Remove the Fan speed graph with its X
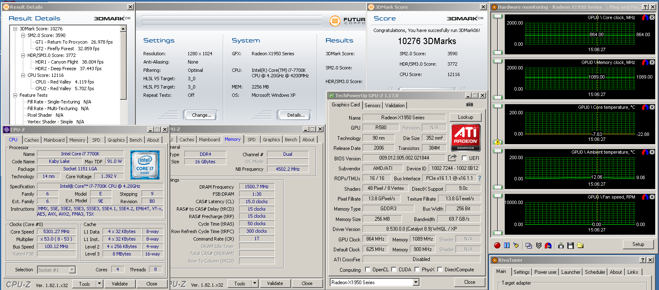This screenshot has height=290, width=659. point(652,197)
